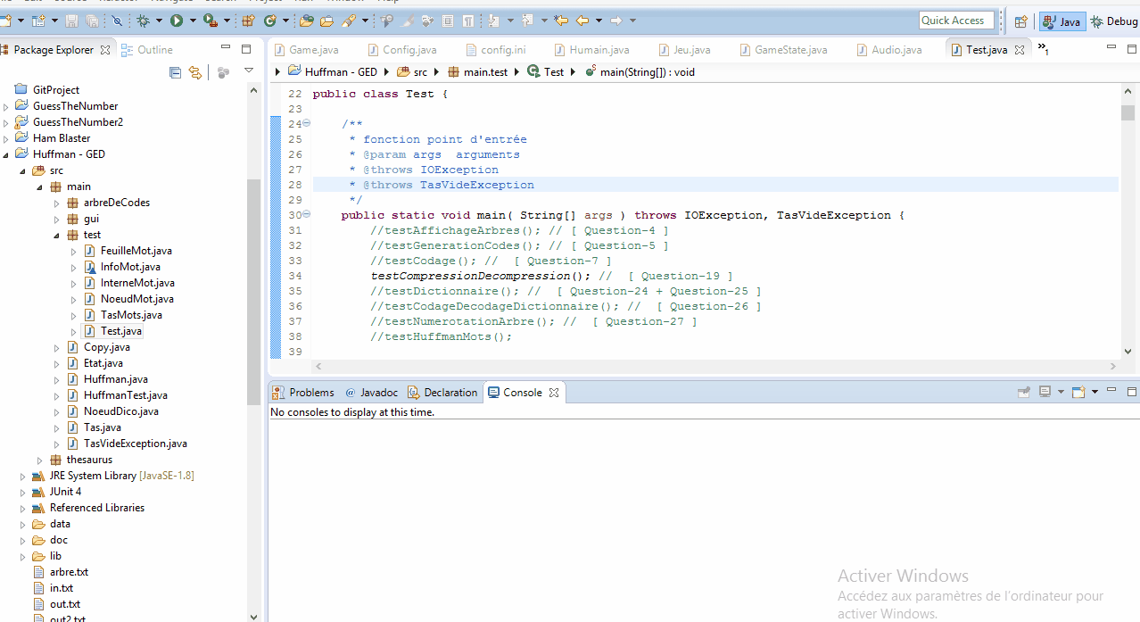The image size is (1140, 622).
Task: Click the Forward navigation arrow
Action: point(616,20)
